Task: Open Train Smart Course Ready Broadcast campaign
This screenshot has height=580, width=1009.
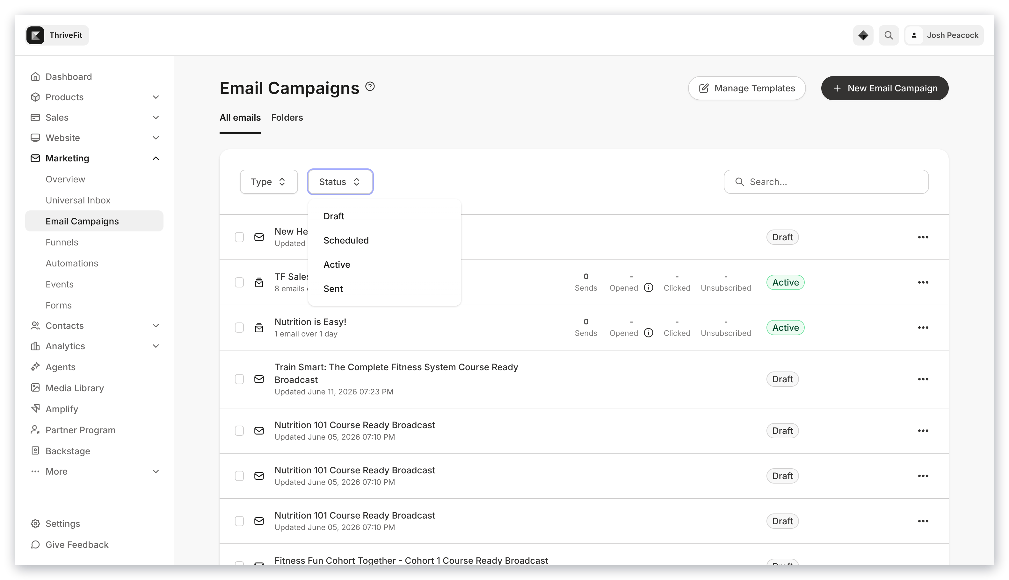Action: pos(396,373)
